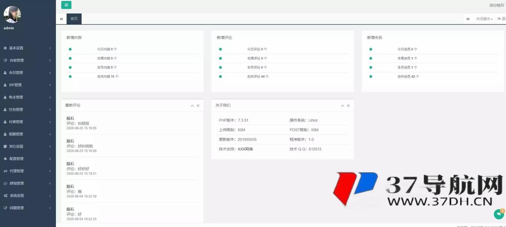The width and height of the screenshot is (506, 227).
Task: Click the comment 评论：好好好
Action: pyautogui.click(x=78, y=169)
